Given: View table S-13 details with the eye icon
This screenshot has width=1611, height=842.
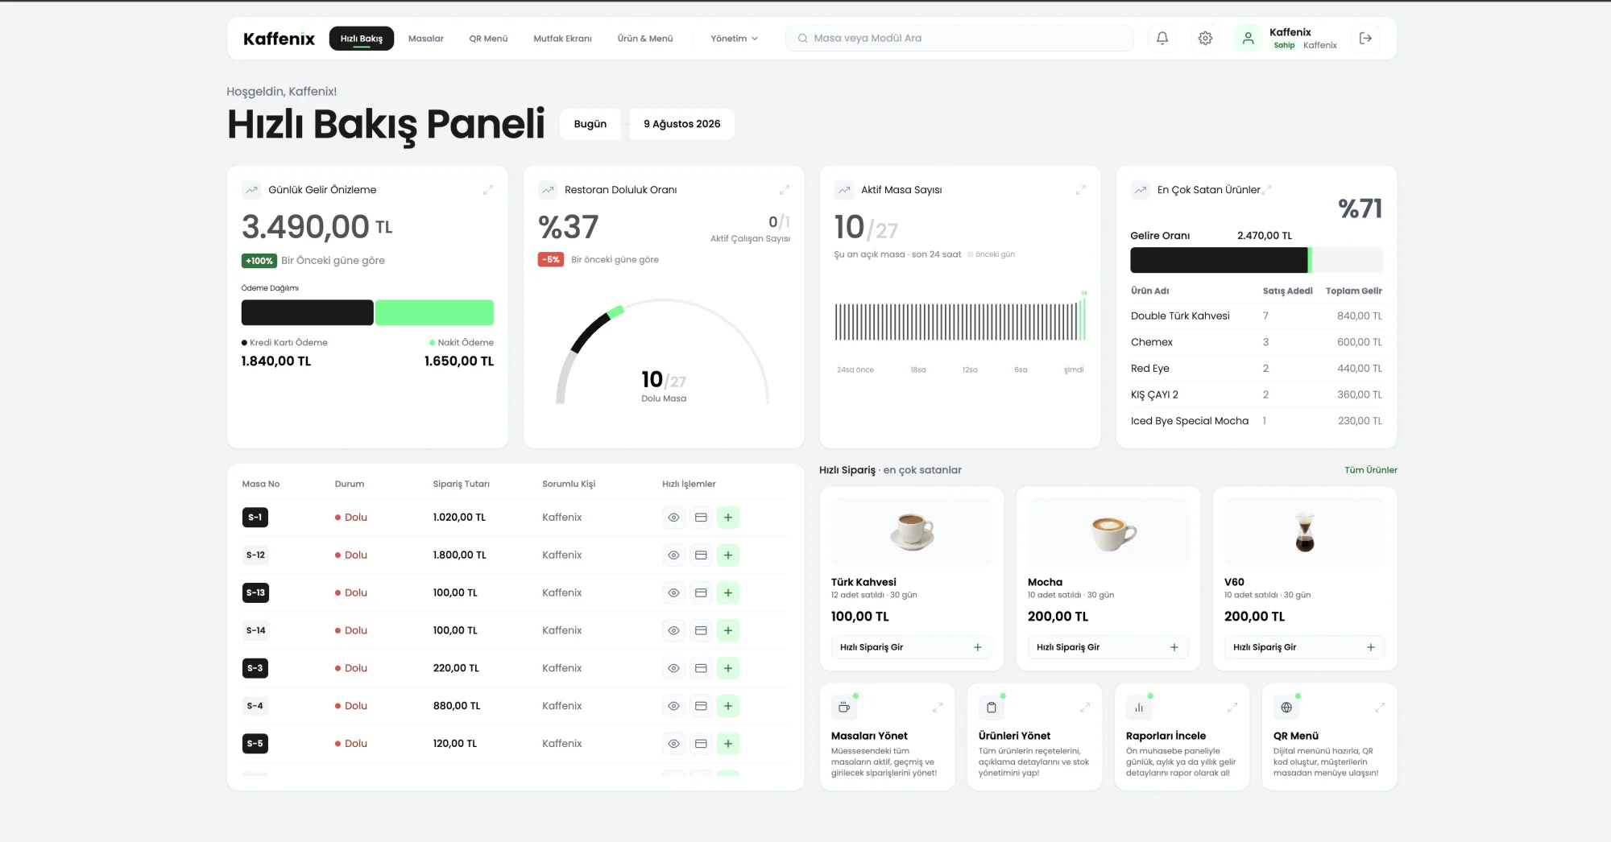Looking at the screenshot, I should (673, 593).
